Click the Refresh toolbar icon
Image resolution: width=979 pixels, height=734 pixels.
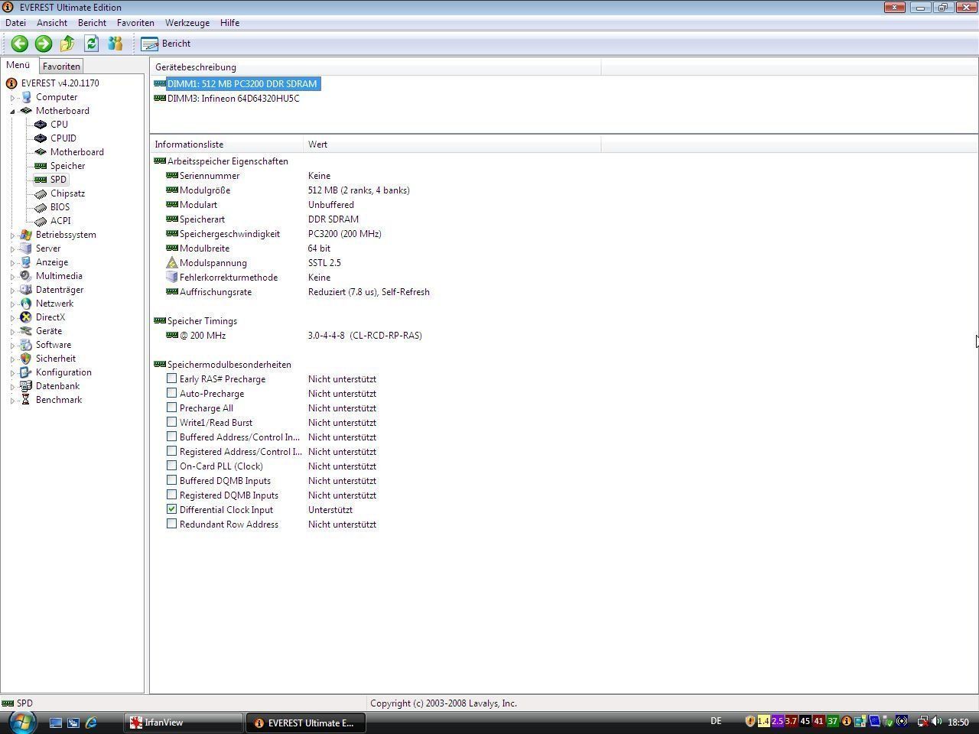92,44
